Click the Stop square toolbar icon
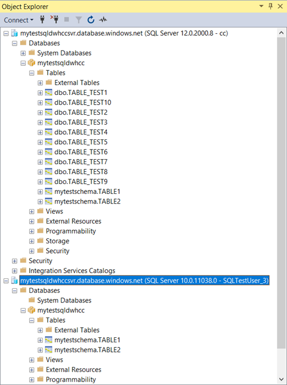The image size is (287, 385). (x=66, y=20)
